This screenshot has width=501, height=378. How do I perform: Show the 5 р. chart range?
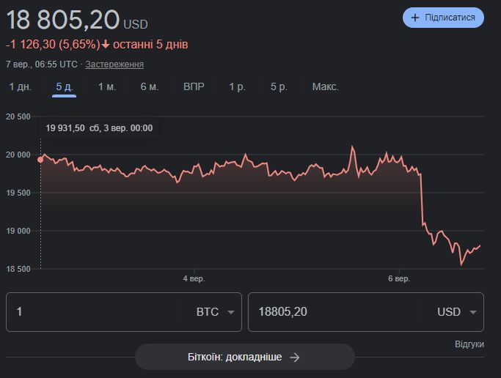(x=279, y=86)
